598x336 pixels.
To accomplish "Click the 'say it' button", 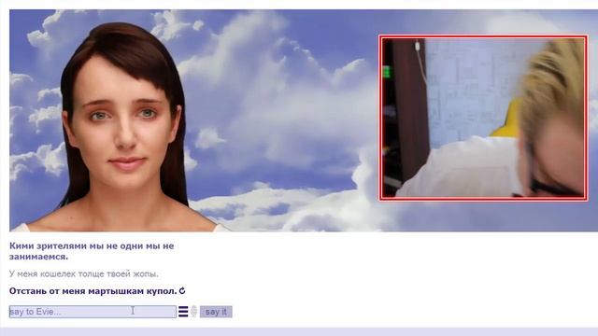I will coord(216,312).
